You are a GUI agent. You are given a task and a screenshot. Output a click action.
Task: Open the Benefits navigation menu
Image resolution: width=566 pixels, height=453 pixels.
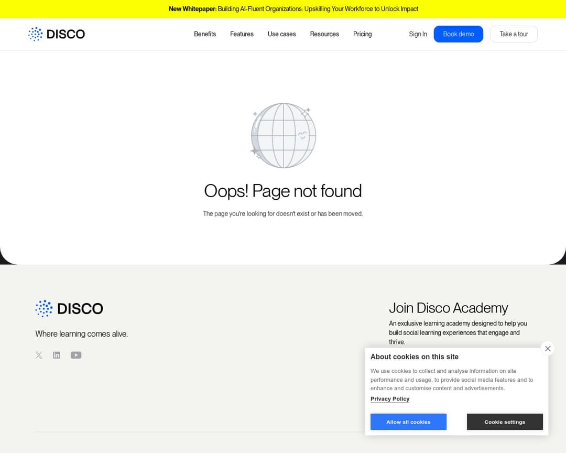click(x=205, y=34)
